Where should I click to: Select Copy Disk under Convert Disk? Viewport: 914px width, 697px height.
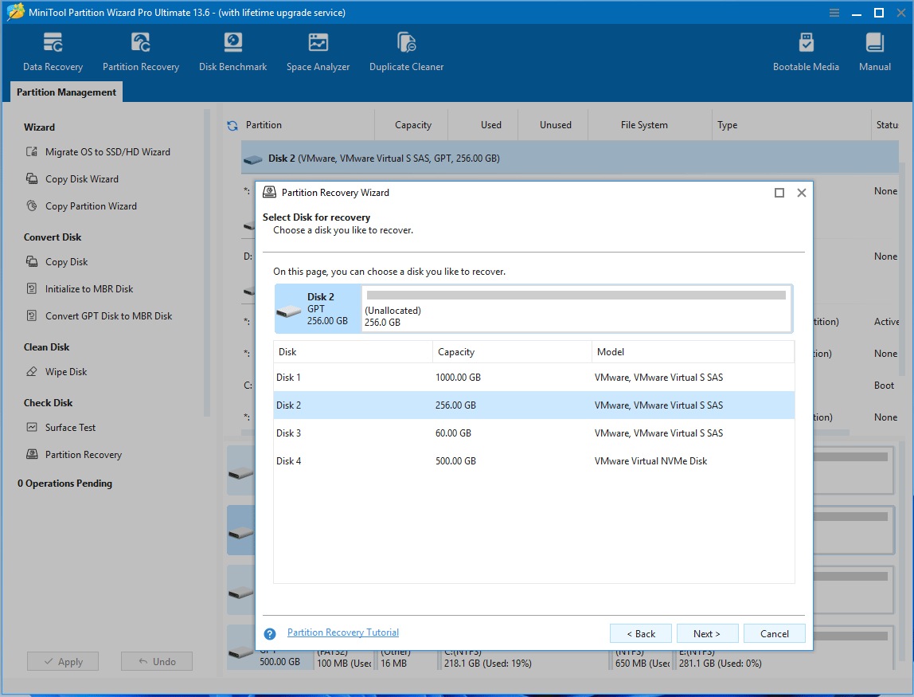tap(57, 262)
